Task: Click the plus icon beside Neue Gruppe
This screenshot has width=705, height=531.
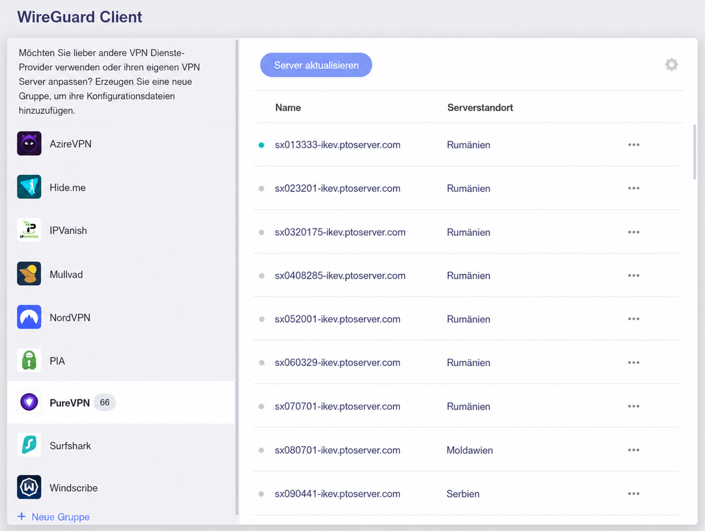Action: coord(21,516)
